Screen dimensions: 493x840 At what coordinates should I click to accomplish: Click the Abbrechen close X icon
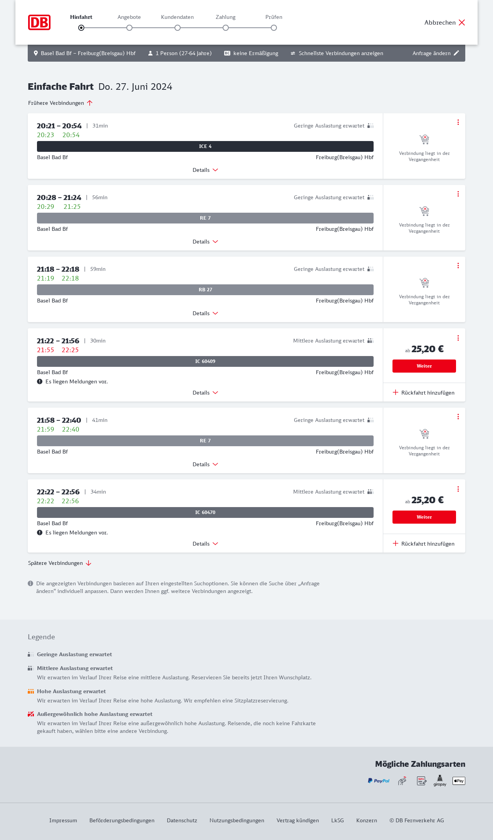point(462,22)
